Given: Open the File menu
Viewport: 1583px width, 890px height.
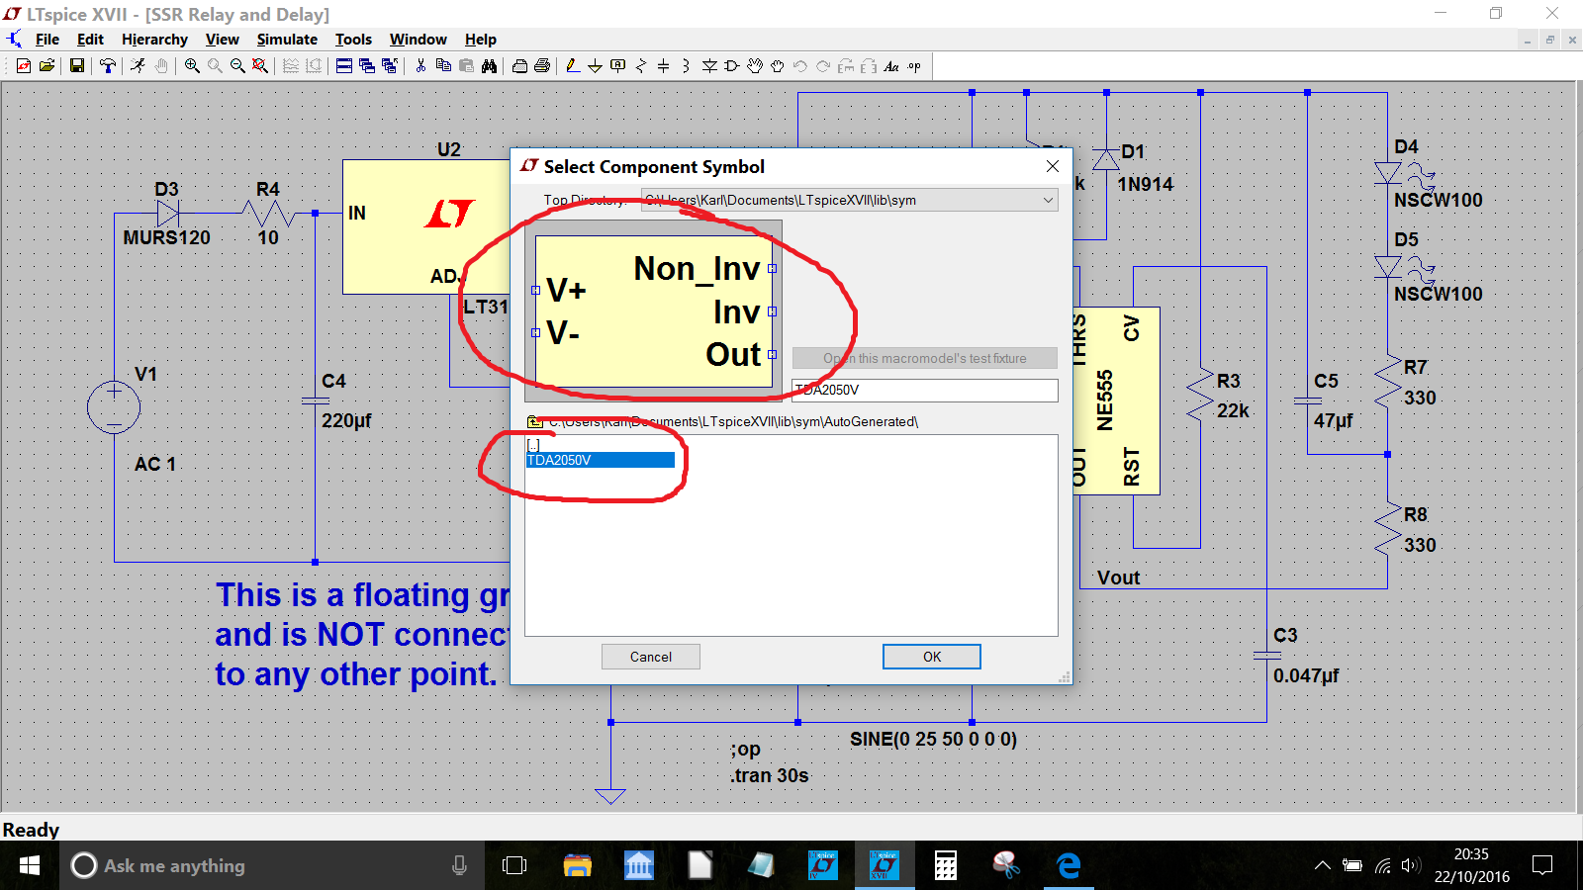Looking at the screenshot, I should coord(47,40).
